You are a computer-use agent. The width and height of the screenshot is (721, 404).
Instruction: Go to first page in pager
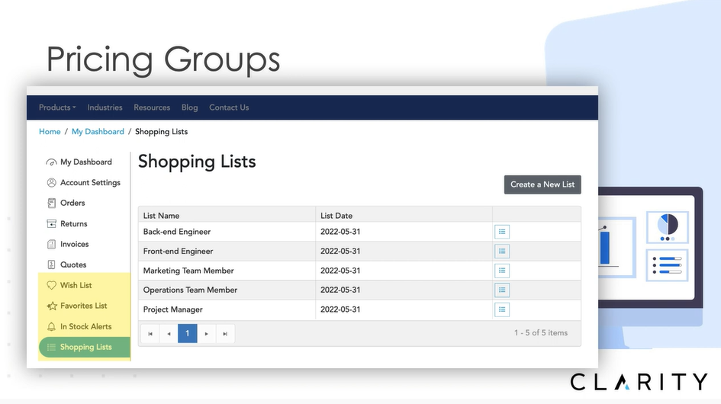pos(150,334)
